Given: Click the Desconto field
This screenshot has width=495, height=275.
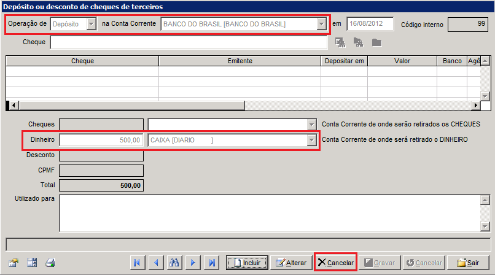Looking at the screenshot, I should [x=101, y=155].
